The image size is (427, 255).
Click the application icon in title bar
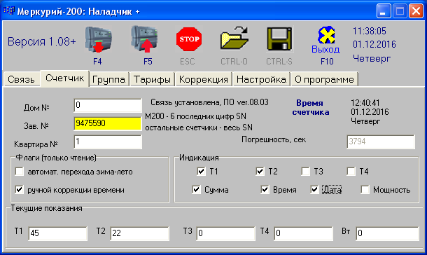pos(8,11)
